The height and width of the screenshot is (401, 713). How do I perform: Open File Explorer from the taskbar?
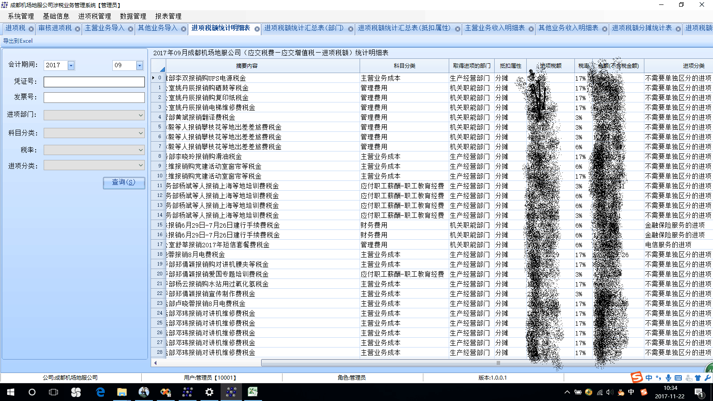click(122, 392)
